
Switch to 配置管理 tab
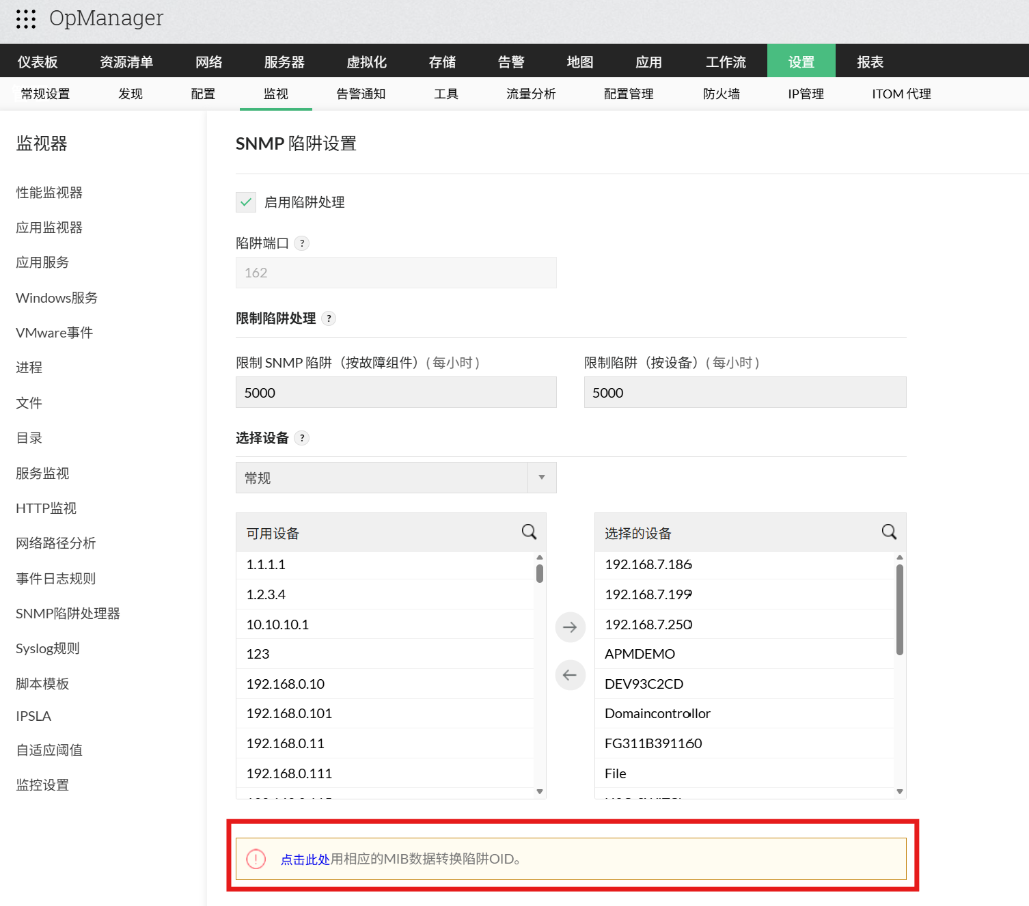[x=629, y=94]
